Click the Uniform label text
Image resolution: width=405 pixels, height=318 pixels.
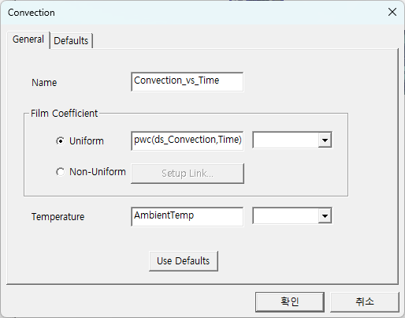coord(87,141)
